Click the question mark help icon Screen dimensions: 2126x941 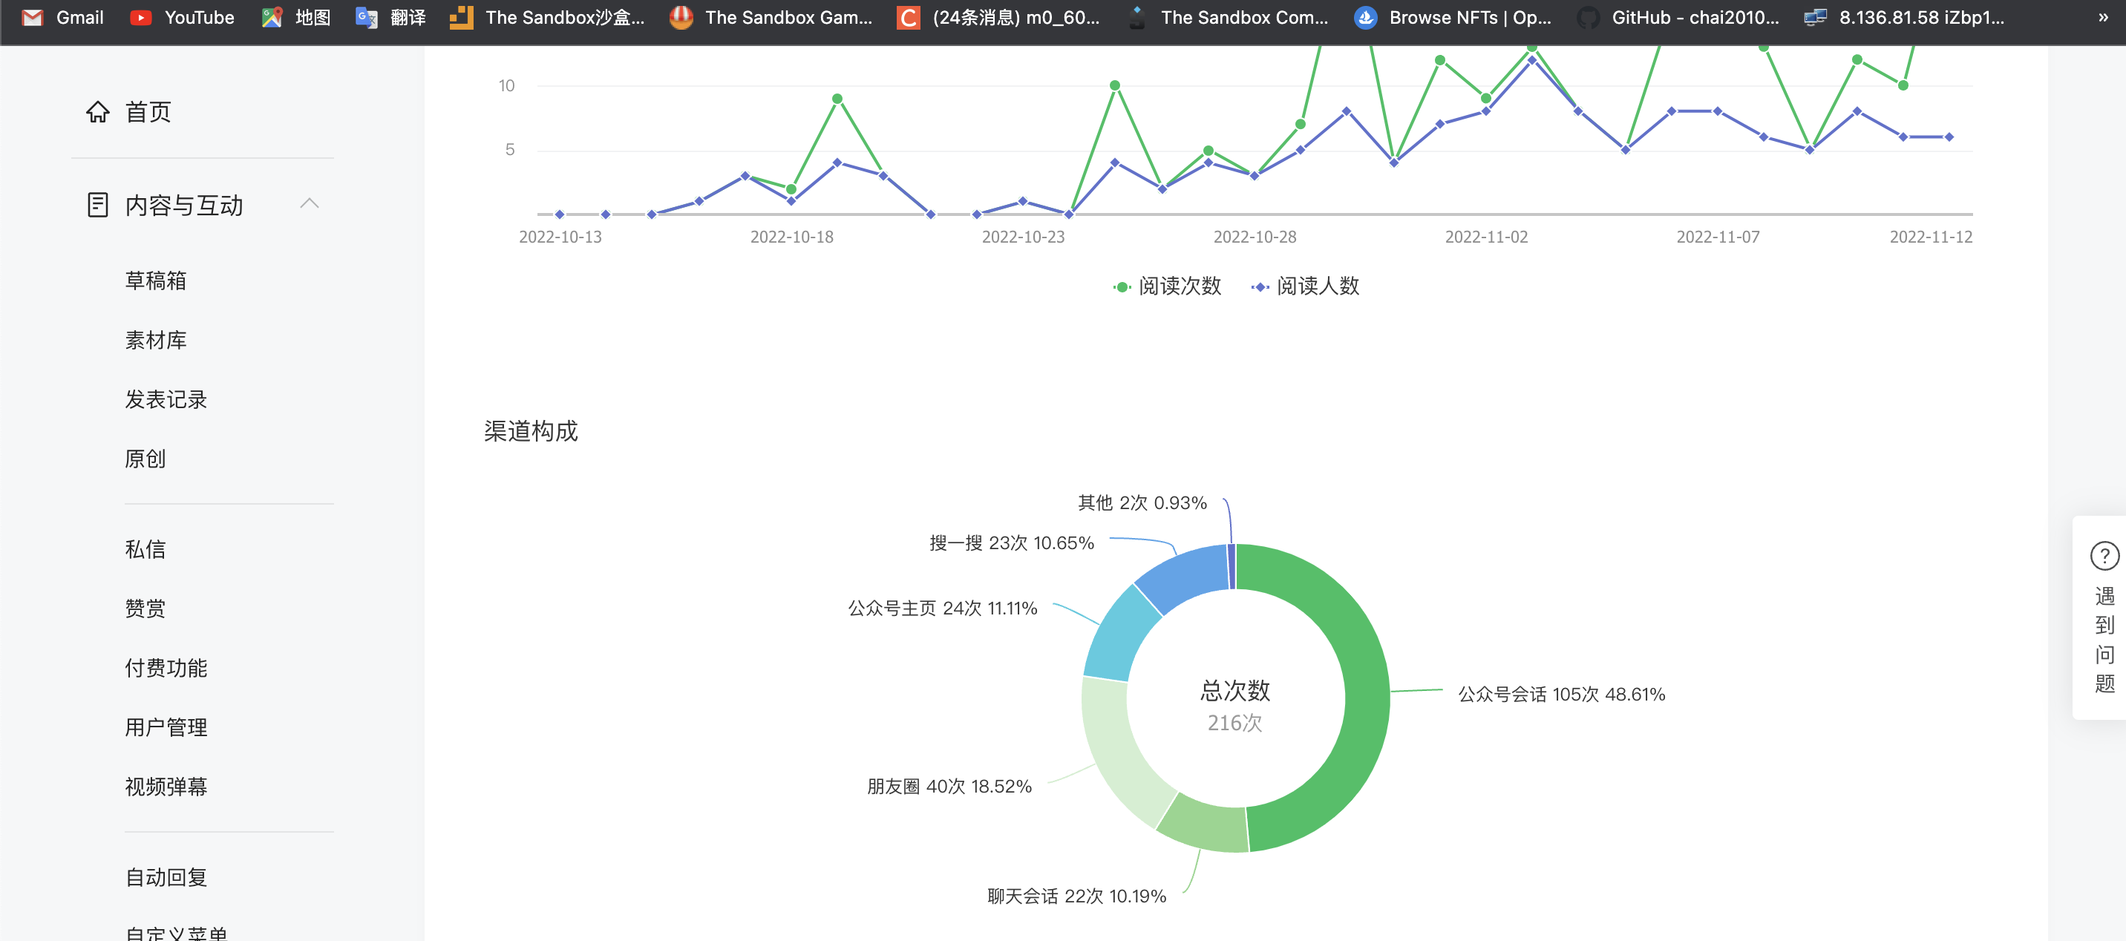[2104, 556]
